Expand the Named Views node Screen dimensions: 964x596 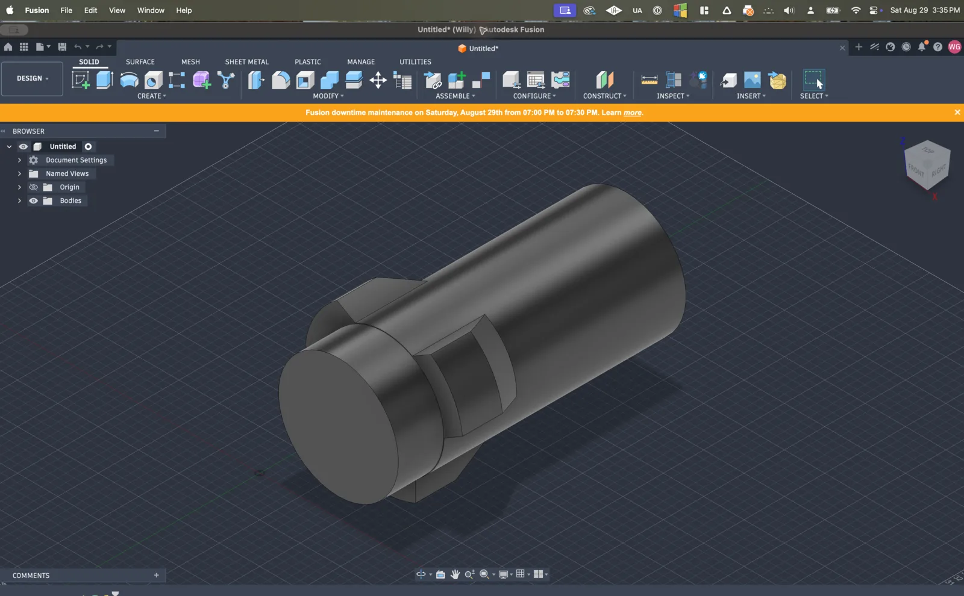point(19,174)
